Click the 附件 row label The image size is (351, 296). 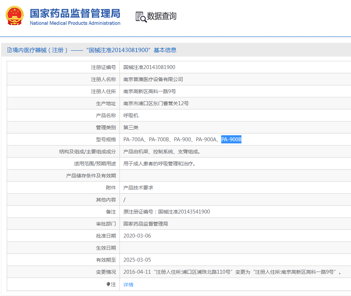111,188
